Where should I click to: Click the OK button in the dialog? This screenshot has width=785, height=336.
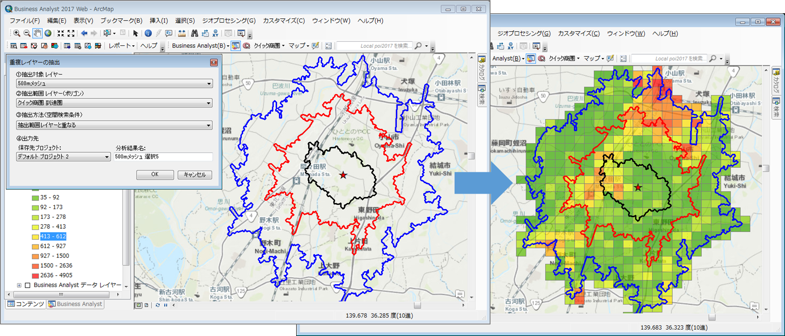(x=155, y=174)
